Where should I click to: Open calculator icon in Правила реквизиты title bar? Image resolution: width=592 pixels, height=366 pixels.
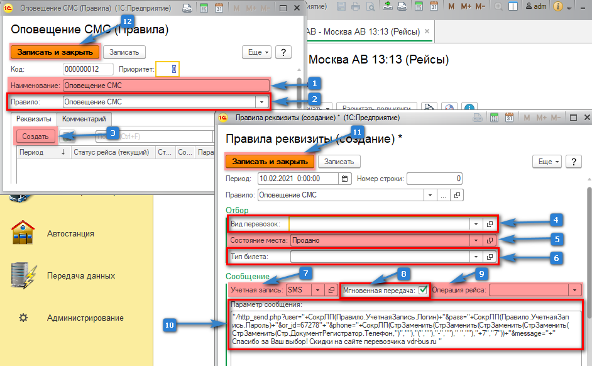point(494,118)
